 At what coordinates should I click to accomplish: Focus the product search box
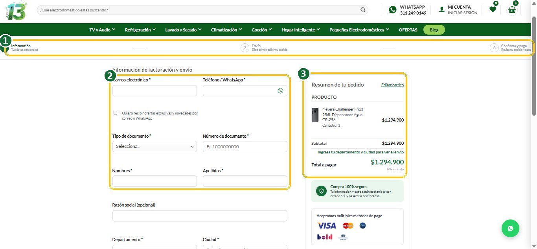coord(202,10)
